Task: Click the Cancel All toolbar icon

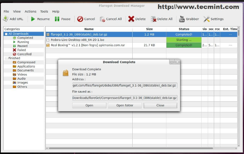Action: (102, 19)
